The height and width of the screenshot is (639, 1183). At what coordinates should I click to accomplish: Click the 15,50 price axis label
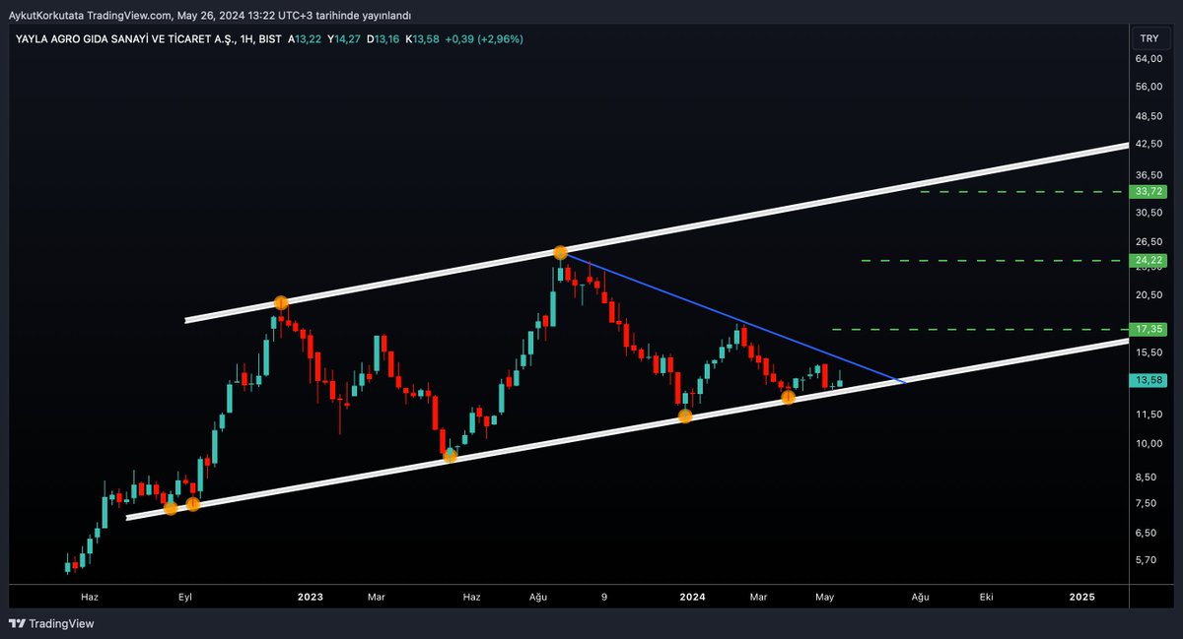pos(1148,352)
